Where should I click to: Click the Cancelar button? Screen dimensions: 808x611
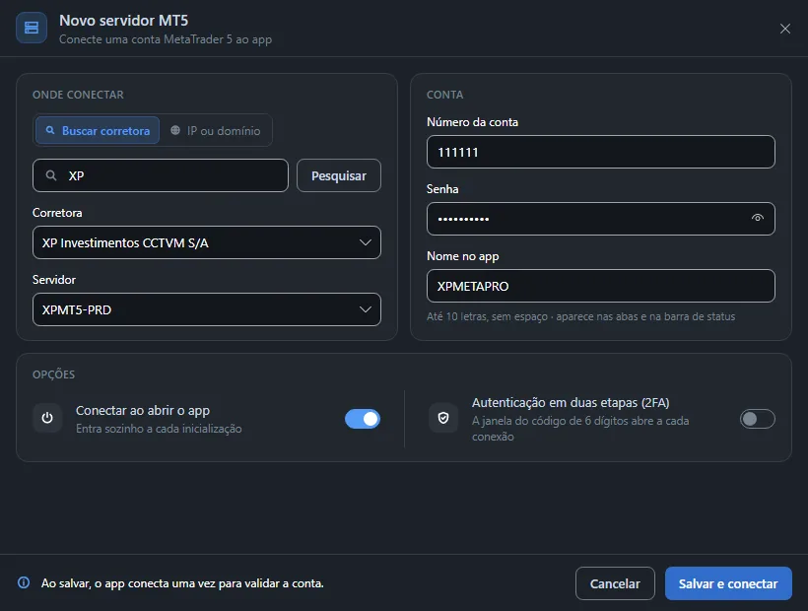[x=615, y=583]
